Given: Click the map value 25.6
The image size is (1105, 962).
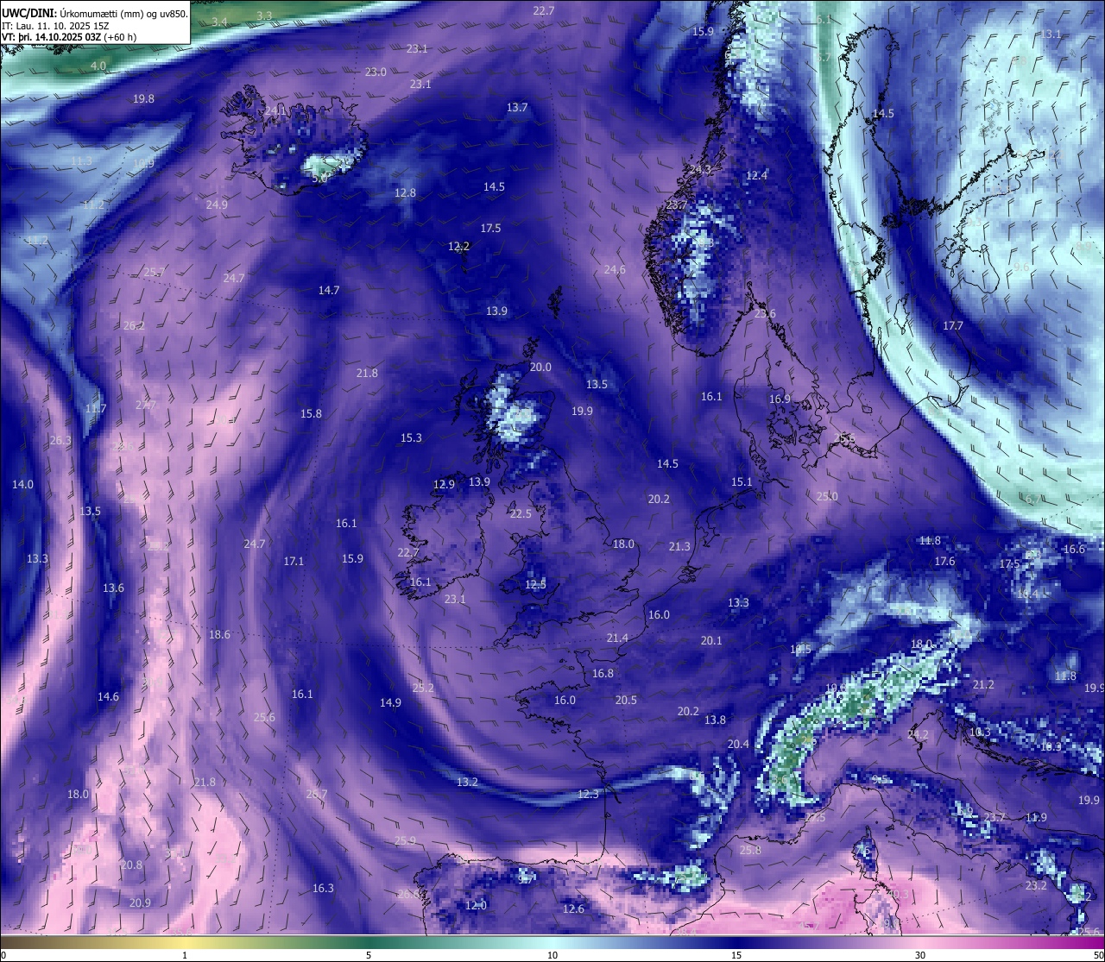Looking at the screenshot, I should (264, 717).
